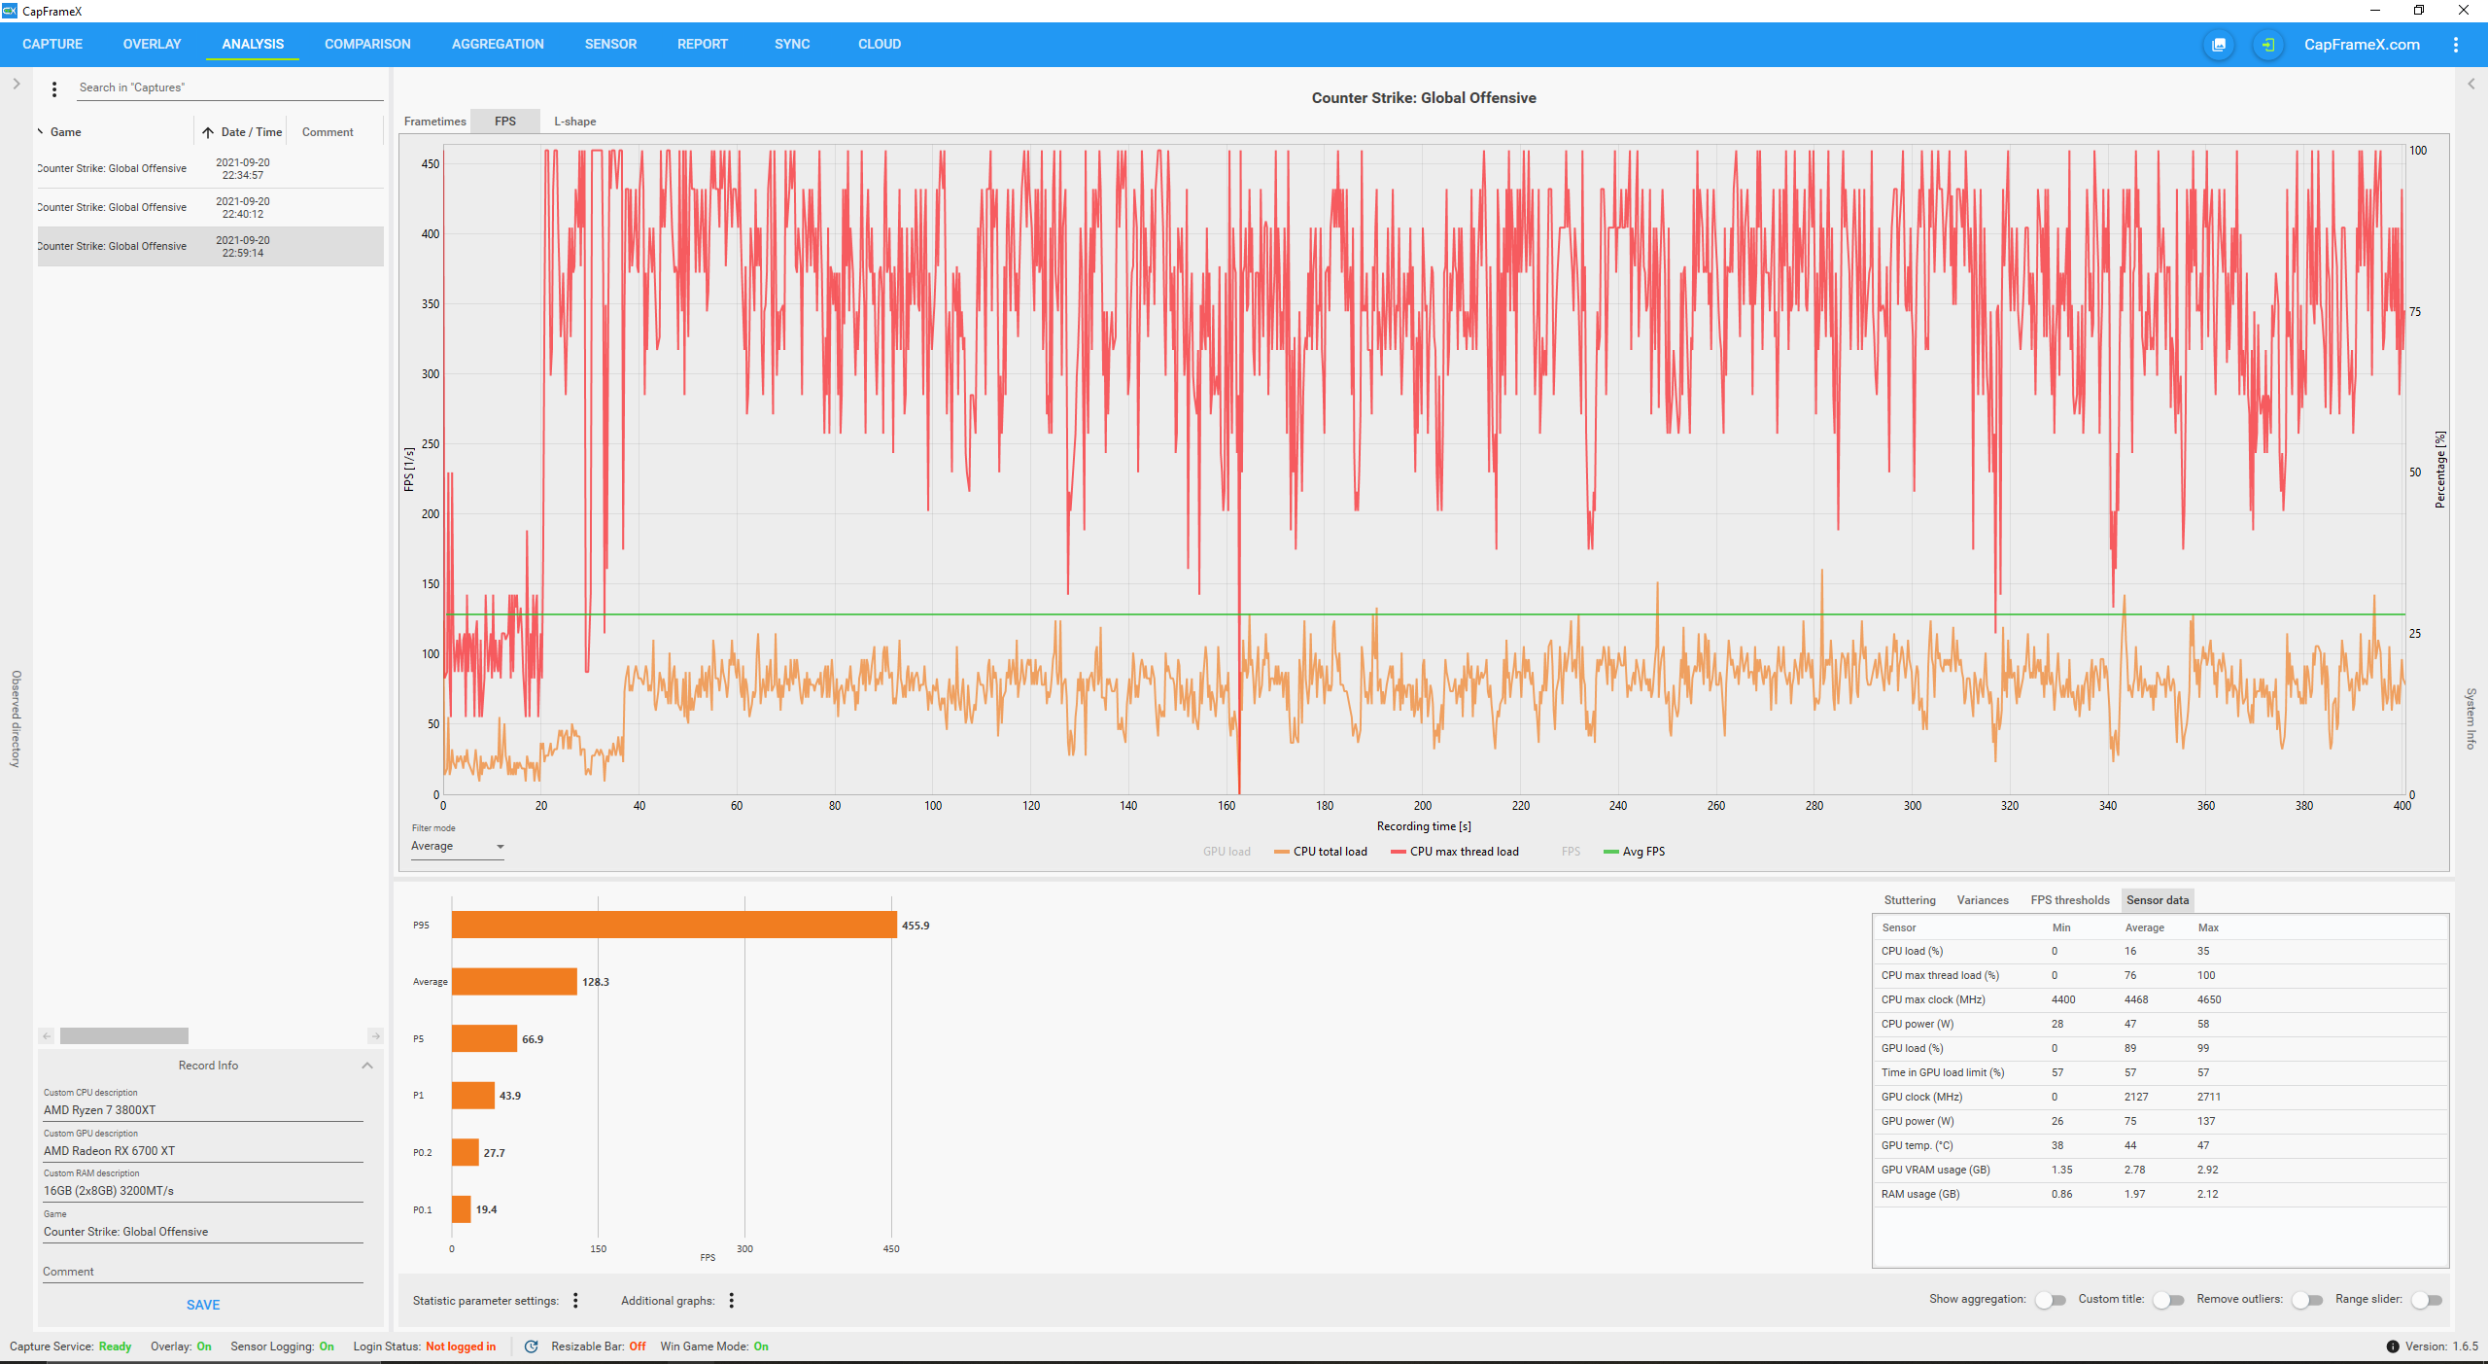Screen dimensions: 2488x1364
Task: Click the login icon in top bar
Action: click(2267, 45)
